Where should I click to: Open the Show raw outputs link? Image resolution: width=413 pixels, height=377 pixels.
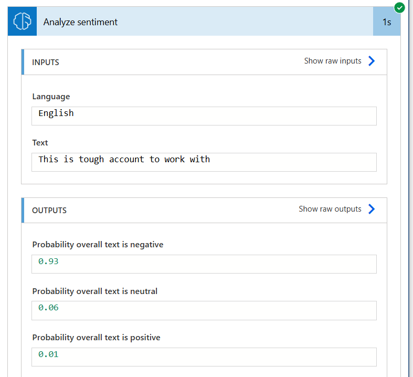click(330, 209)
